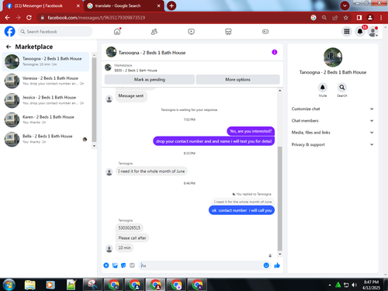Screen dimensions: 388x291
Task: Choose a GIF icon
Action: click(132, 265)
